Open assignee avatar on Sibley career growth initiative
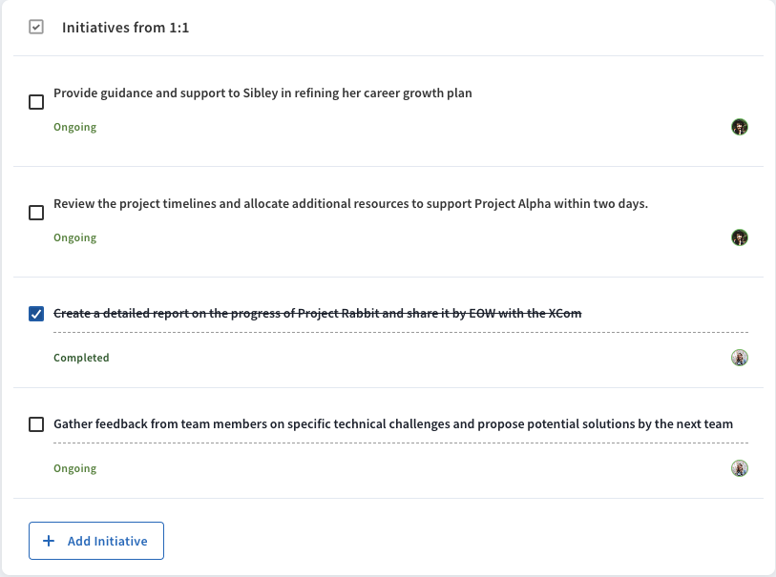The width and height of the screenshot is (776, 577). (x=740, y=127)
